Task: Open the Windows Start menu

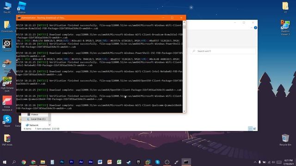Action: click(x=5, y=162)
